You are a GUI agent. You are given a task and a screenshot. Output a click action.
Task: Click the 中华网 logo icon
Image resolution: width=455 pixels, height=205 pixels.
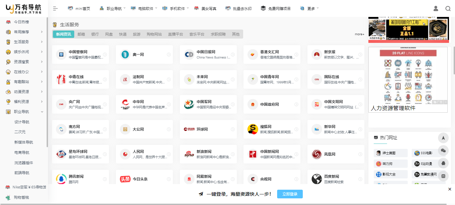(x=125, y=104)
